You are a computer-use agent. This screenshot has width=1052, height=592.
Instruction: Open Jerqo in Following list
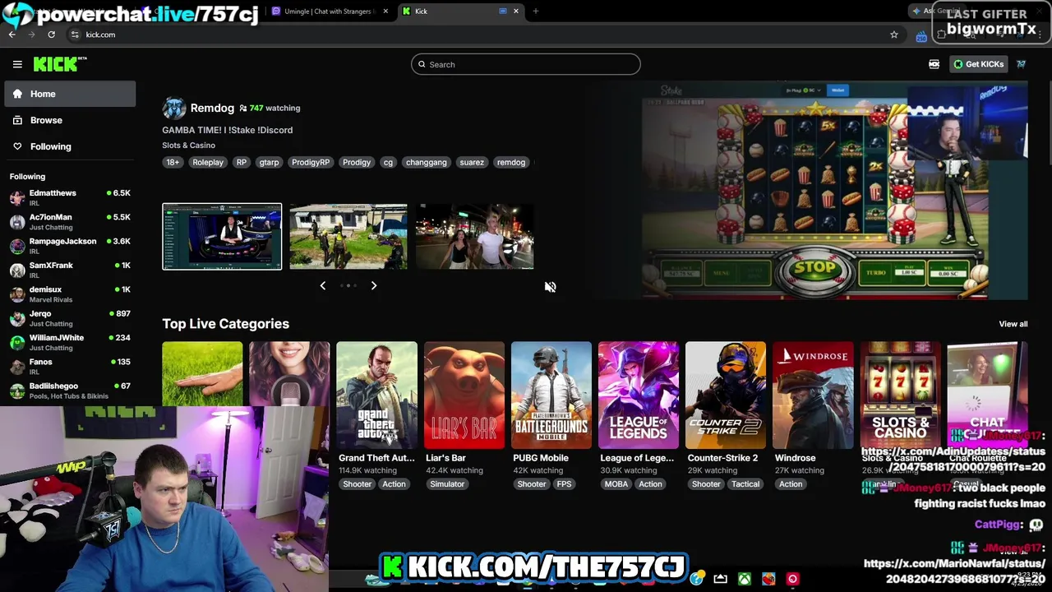pos(70,318)
